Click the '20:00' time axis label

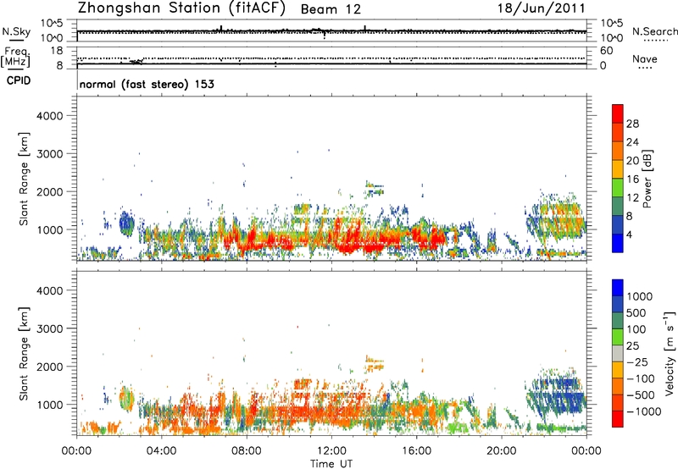[502, 451]
